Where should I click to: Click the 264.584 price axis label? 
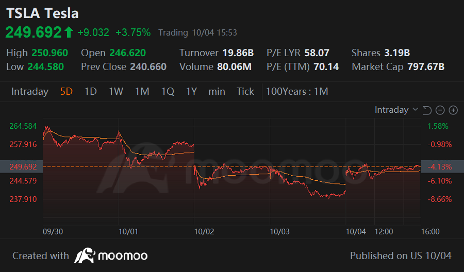[23, 126]
